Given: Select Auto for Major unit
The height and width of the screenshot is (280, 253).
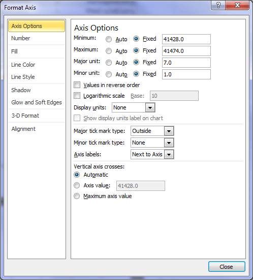Looking at the screenshot, I should [109, 63].
